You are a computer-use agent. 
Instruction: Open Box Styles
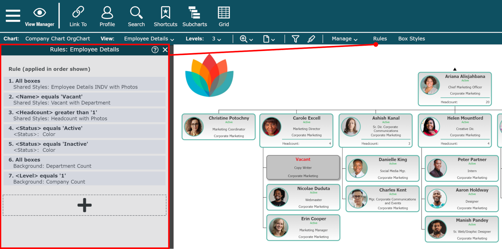click(411, 39)
